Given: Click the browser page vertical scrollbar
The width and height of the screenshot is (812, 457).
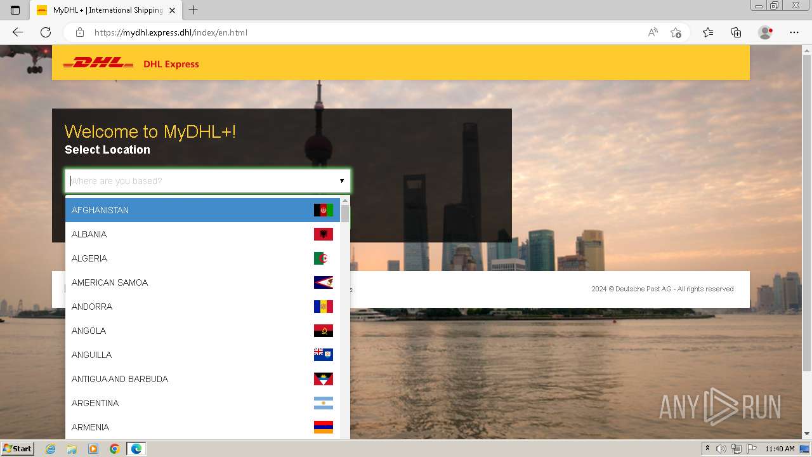Looking at the screenshot, I should [807, 213].
